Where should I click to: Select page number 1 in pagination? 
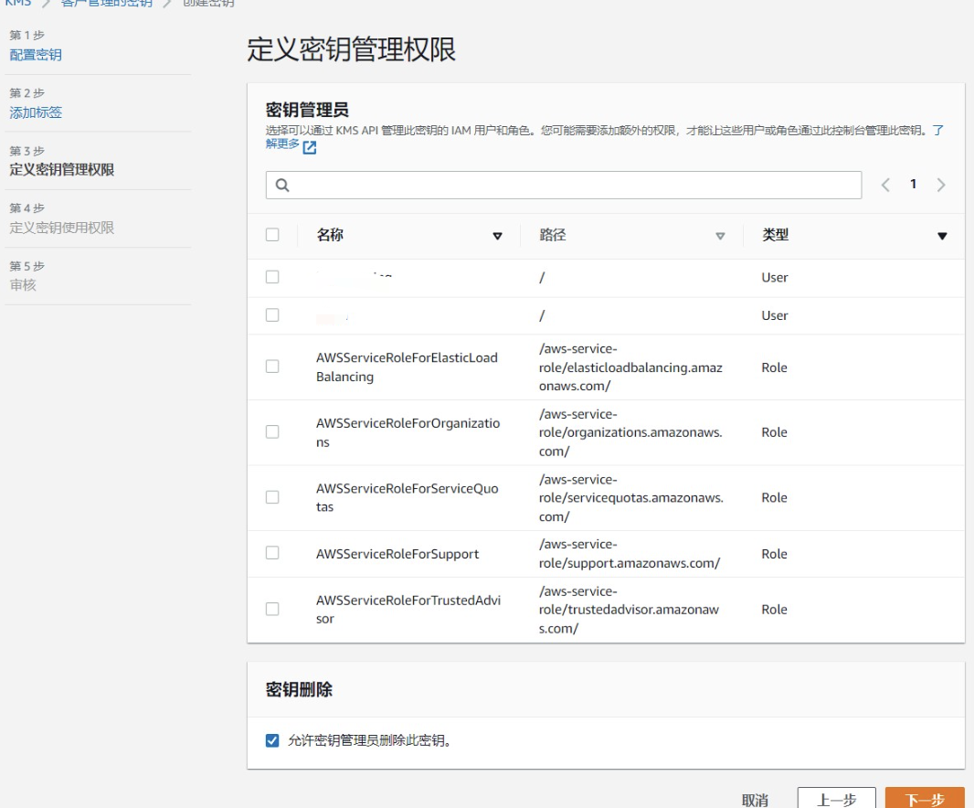point(915,185)
